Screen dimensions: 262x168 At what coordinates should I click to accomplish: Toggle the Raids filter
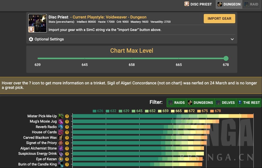pos(176,103)
